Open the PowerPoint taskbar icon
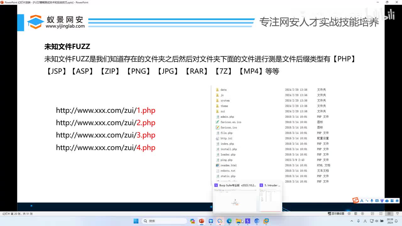Viewport: 402px width, 226px height. [202, 221]
